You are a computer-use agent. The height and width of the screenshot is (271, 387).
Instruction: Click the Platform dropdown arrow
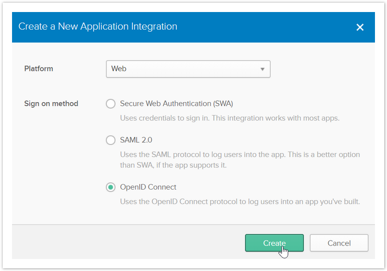262,69
